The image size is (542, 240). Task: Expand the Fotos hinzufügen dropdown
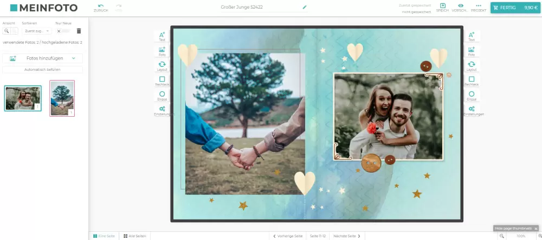(73, 58)
